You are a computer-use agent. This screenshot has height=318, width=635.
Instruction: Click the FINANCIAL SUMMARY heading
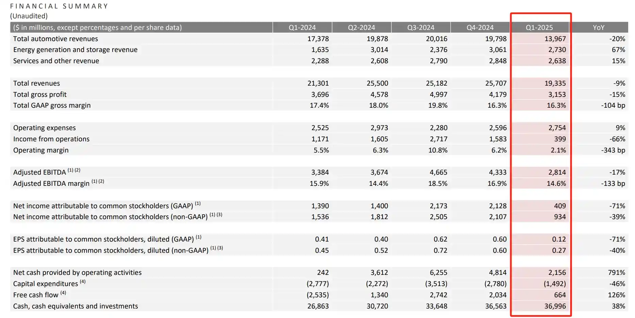[59, 6]
